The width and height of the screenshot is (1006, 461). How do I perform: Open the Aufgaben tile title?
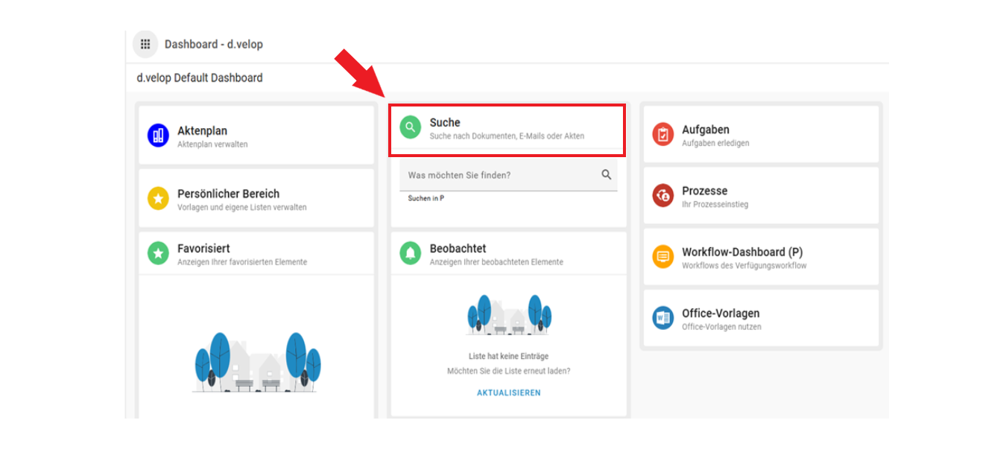tap(705, 130)
